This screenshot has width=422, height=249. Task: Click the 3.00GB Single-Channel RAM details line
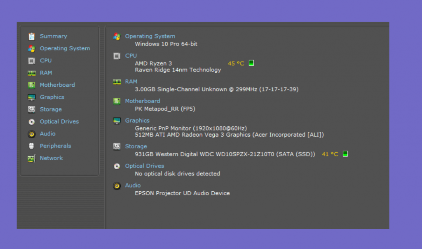tap(217, 89)
